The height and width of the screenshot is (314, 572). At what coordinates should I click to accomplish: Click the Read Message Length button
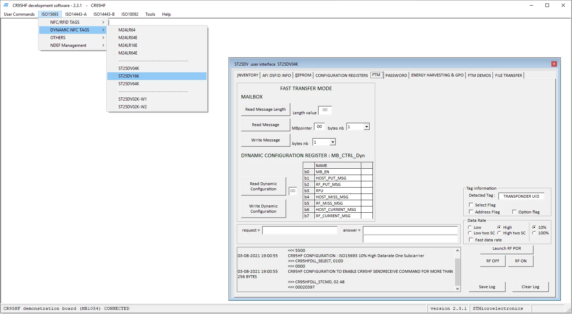click(x=266, y=109)
